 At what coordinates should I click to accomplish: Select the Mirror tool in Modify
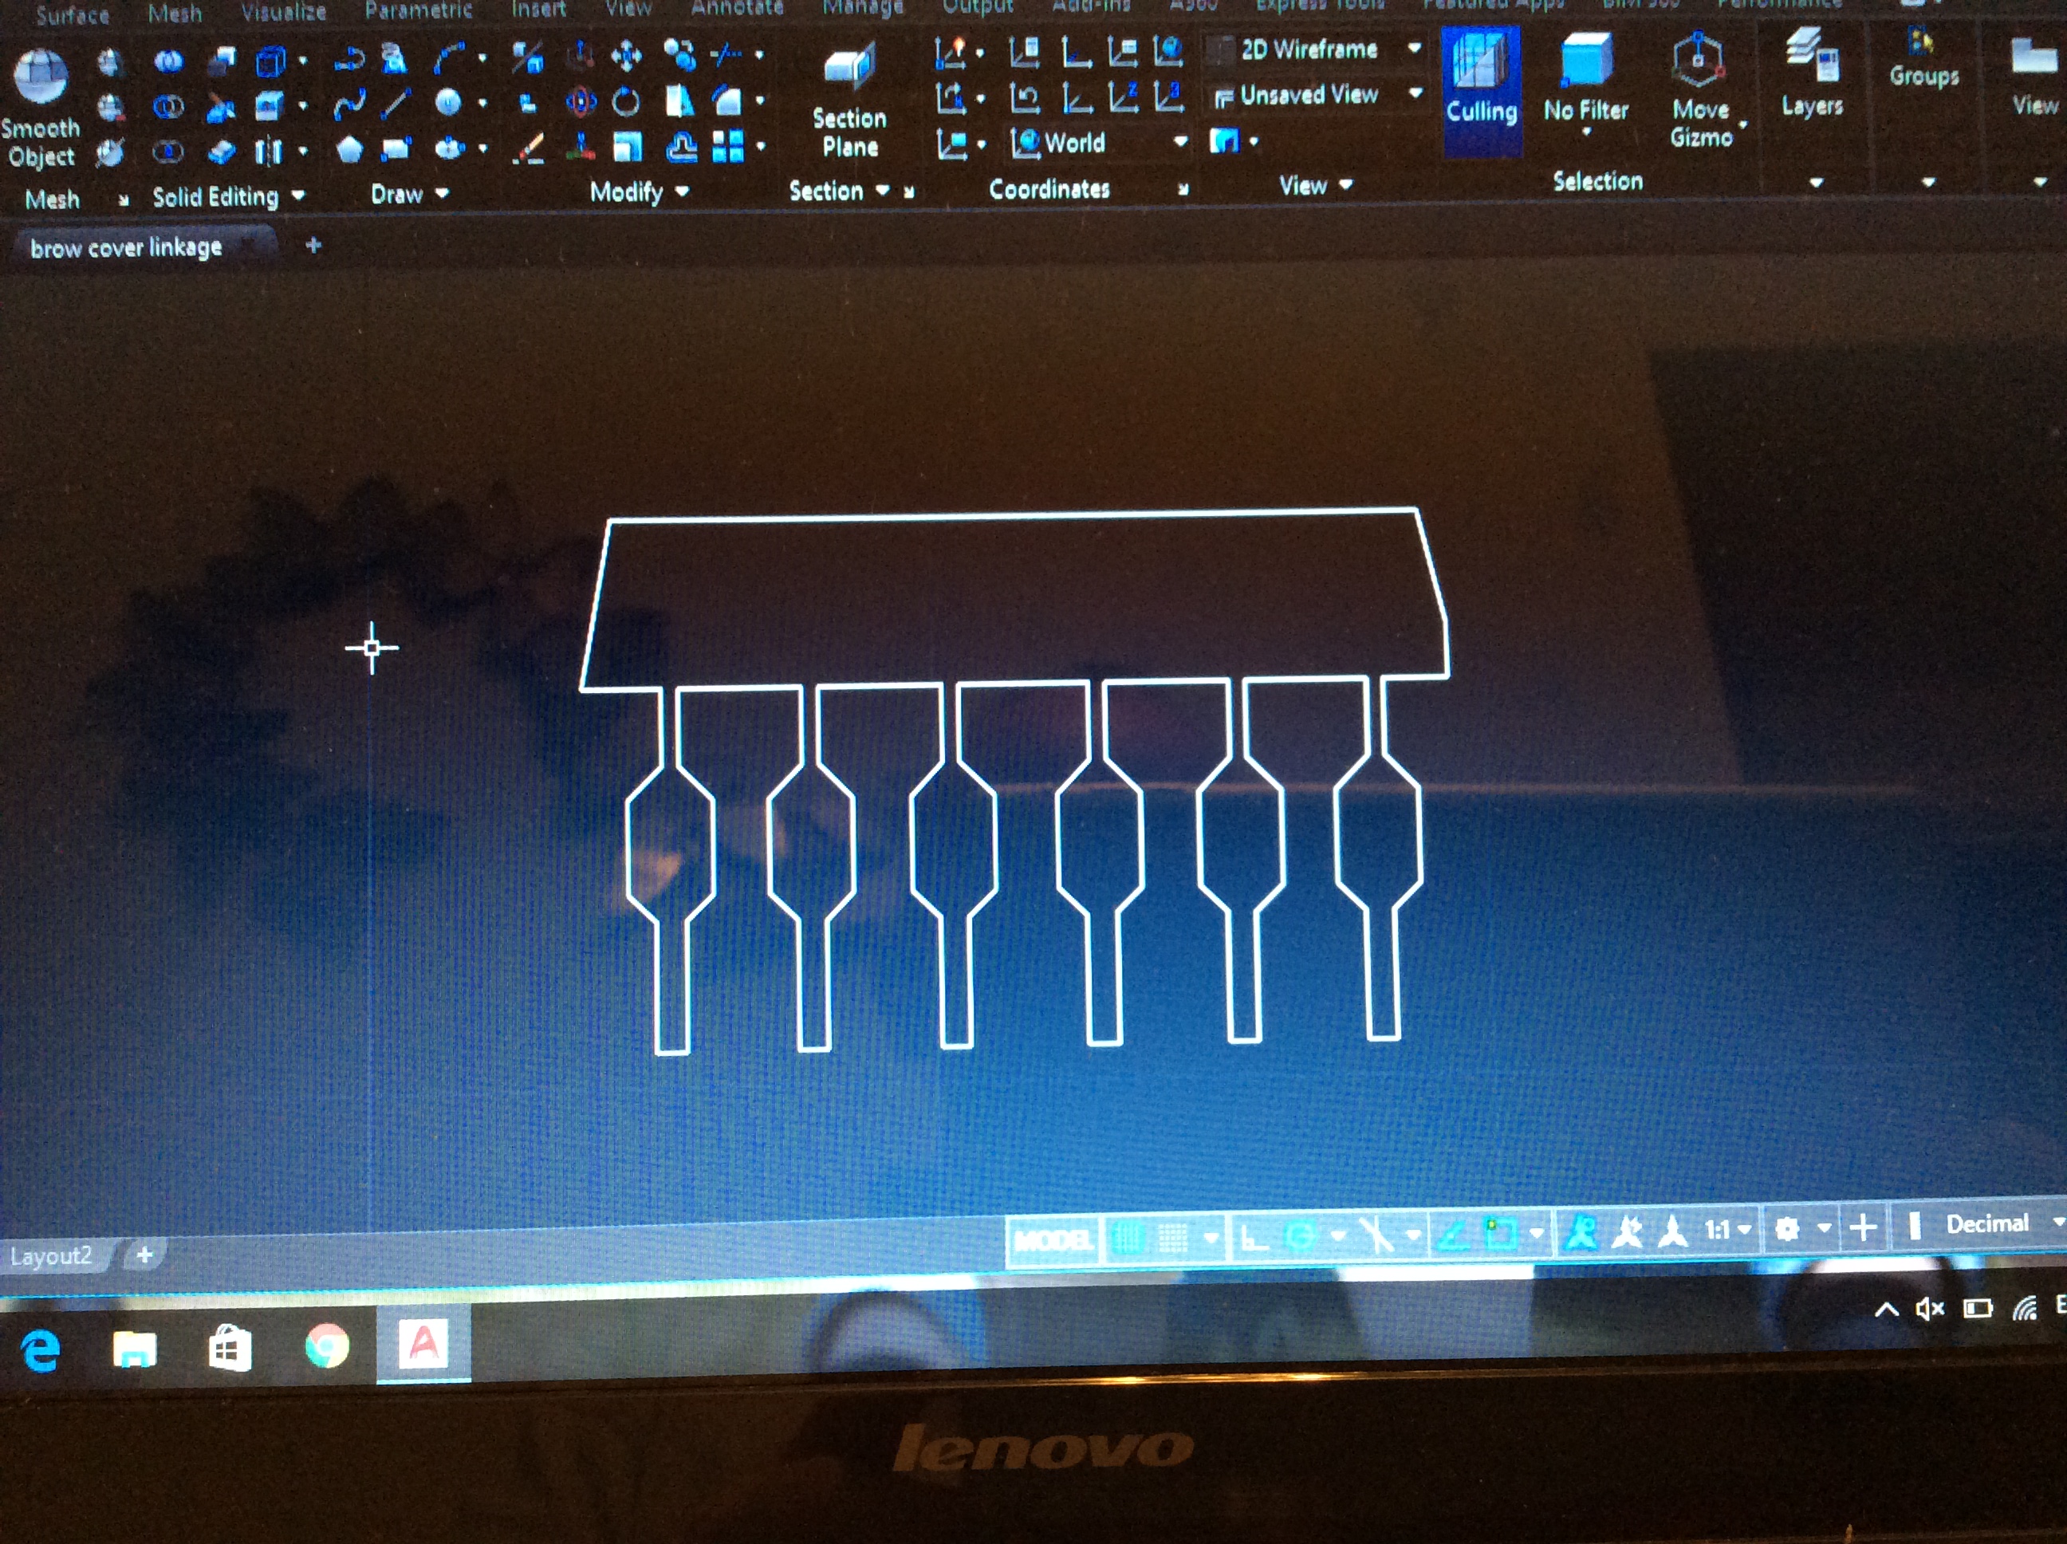point(679,101)
